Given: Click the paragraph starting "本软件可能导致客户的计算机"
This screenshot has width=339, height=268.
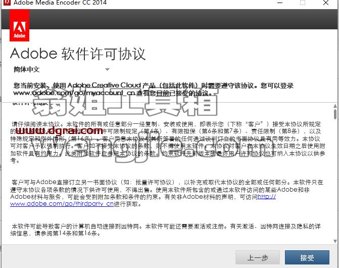Looking at the screenshot, I should tap(165, 230).
